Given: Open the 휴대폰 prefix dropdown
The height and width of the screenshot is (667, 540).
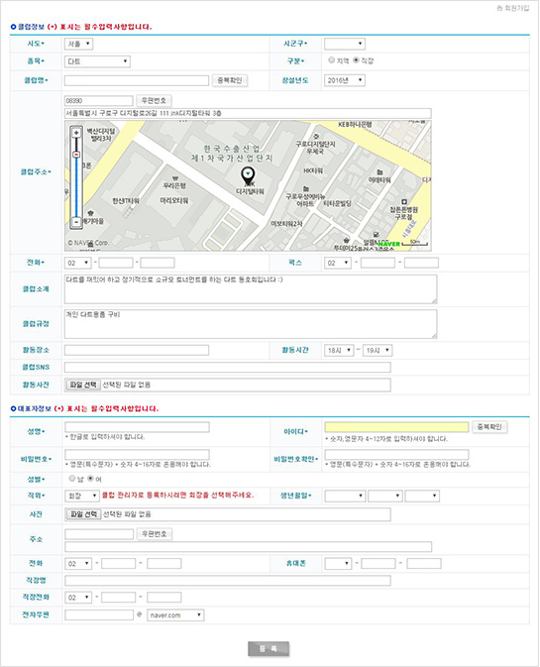Looking at the screenshot, I should click(338, 564).
